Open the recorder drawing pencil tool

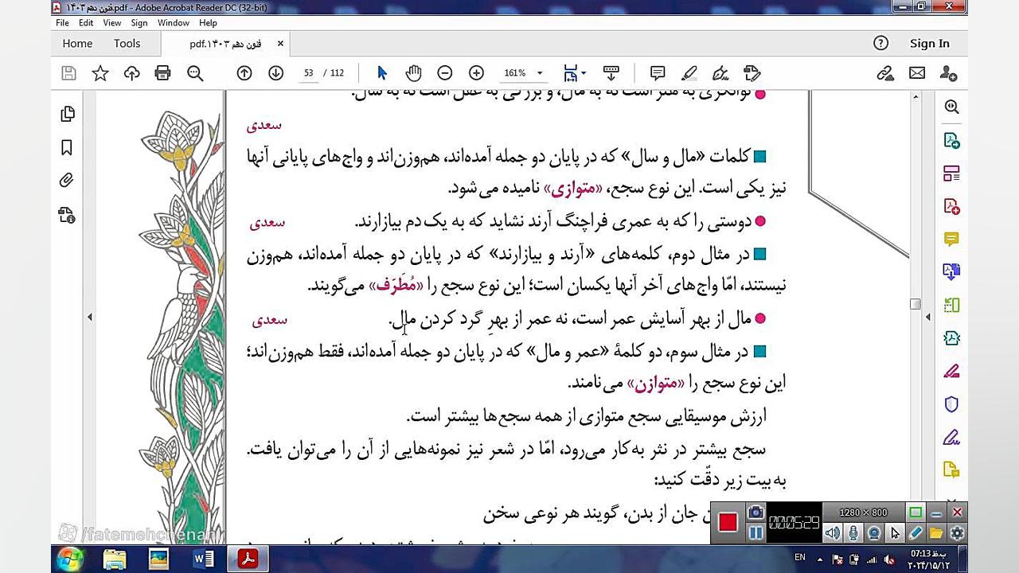pyautogui.click(x=916, y=533)
